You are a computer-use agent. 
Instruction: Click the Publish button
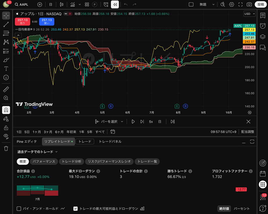point(260,5)
